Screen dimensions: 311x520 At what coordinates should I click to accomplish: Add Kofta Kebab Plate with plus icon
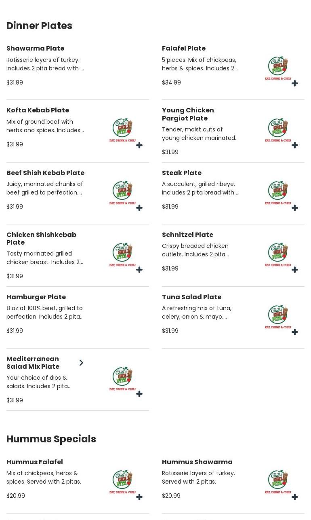139,145
